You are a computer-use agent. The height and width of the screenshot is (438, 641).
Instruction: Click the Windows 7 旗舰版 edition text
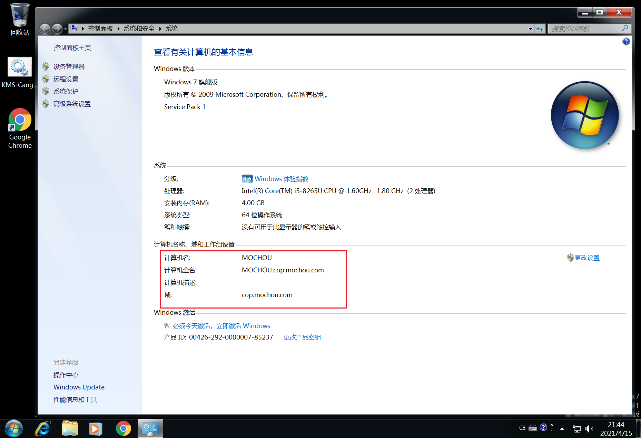pos(191,82)
